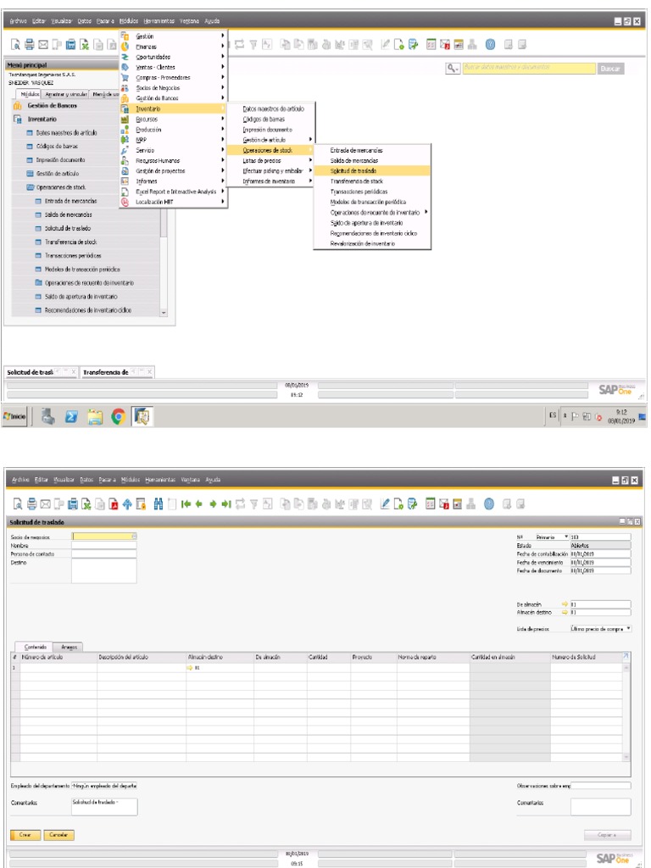The width and height of the screenshot is (651, 868).
Task: Go to first data record arrow
Action: (x=186, y=504)
